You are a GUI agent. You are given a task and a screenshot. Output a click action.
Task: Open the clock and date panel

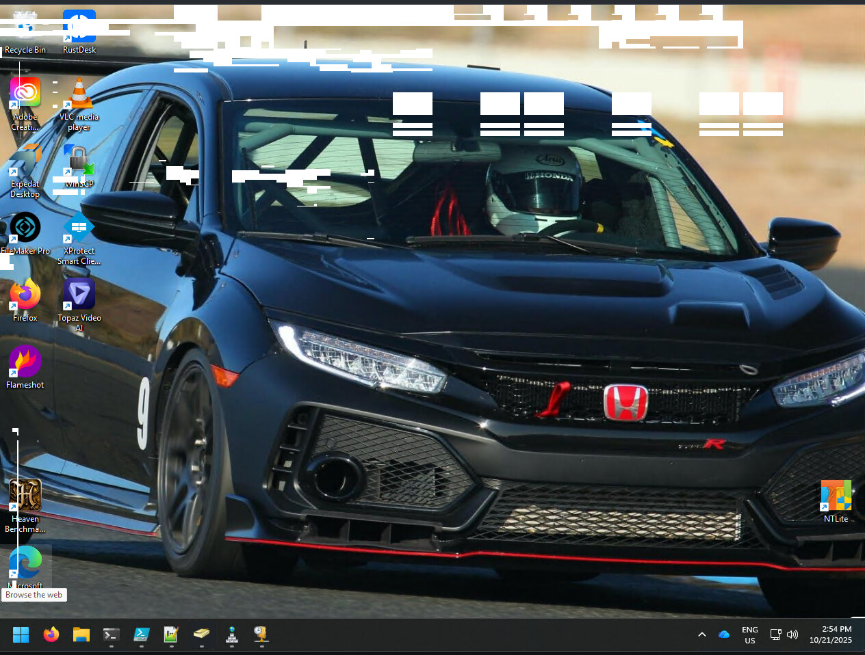pyautogui.click(x=830, y=634)
